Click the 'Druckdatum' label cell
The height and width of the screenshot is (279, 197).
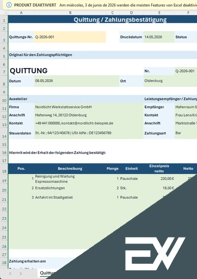click(131, 37)
